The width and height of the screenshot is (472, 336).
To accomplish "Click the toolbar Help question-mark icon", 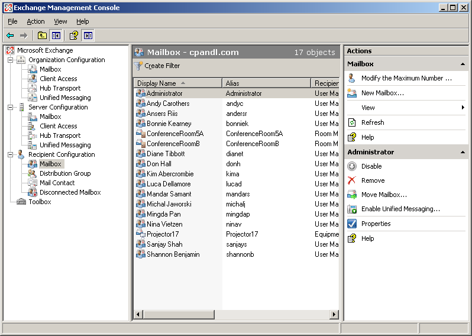I will click(74, 35).
